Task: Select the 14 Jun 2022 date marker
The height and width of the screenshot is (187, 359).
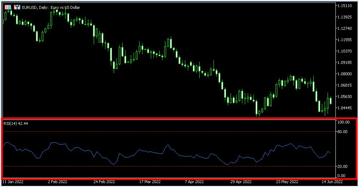Action: tap(332, 182)
